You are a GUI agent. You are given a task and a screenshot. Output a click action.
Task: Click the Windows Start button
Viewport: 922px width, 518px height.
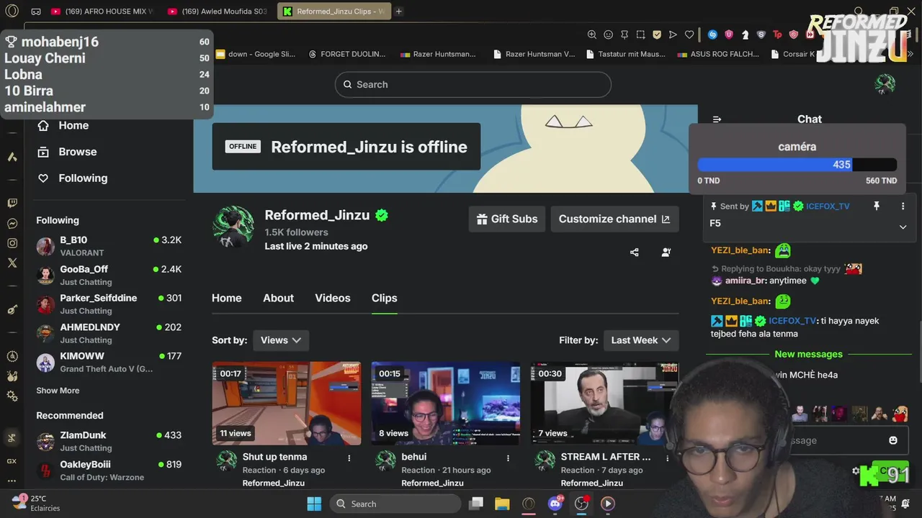[314, 504]
